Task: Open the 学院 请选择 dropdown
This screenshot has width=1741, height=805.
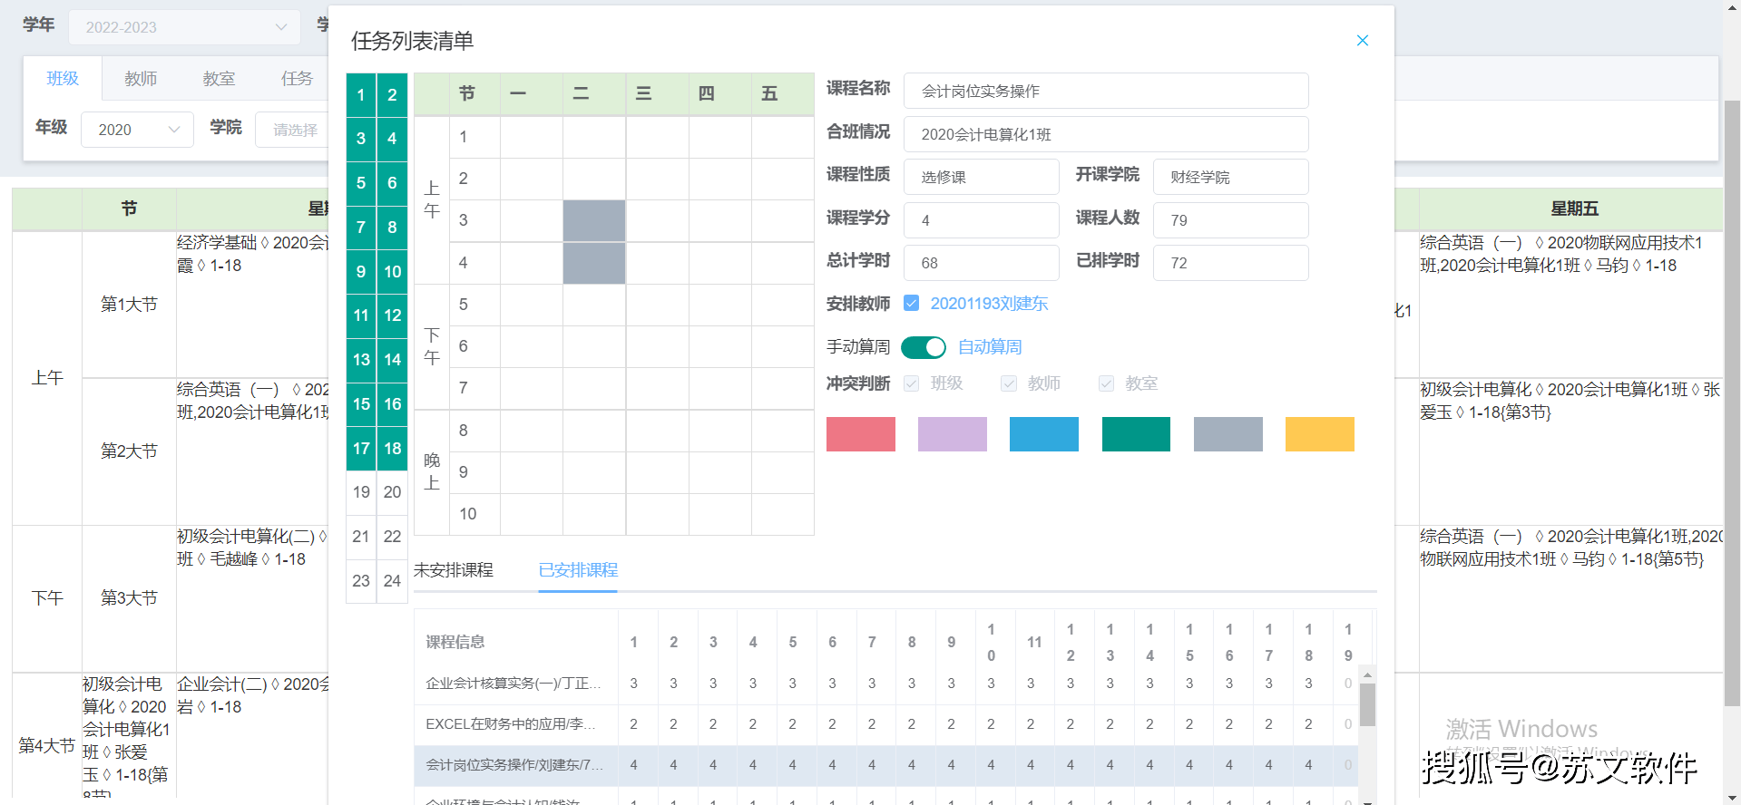Action: (x=292, y=130)
